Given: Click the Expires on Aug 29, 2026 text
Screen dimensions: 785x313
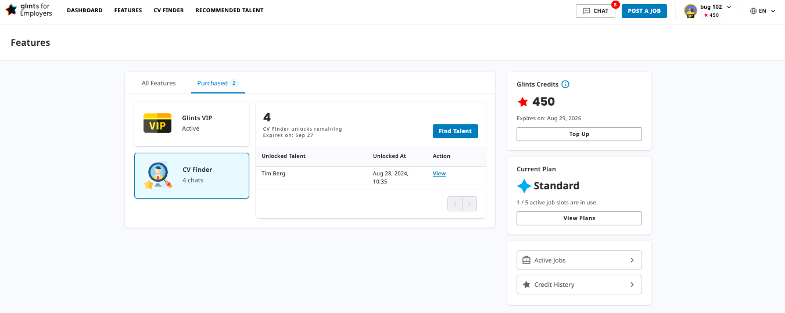Looking at the screenshot, I should (x=549, y=118).
